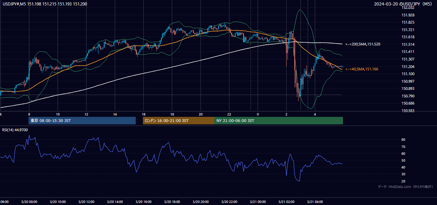Viewport: 437px width, 205px height.
Task: Click the RSI scale value 70
Action: coord(403,147)
